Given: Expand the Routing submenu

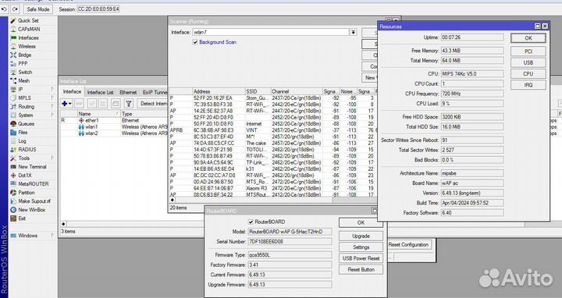Looking at the screenshot, I should (52, 107).
